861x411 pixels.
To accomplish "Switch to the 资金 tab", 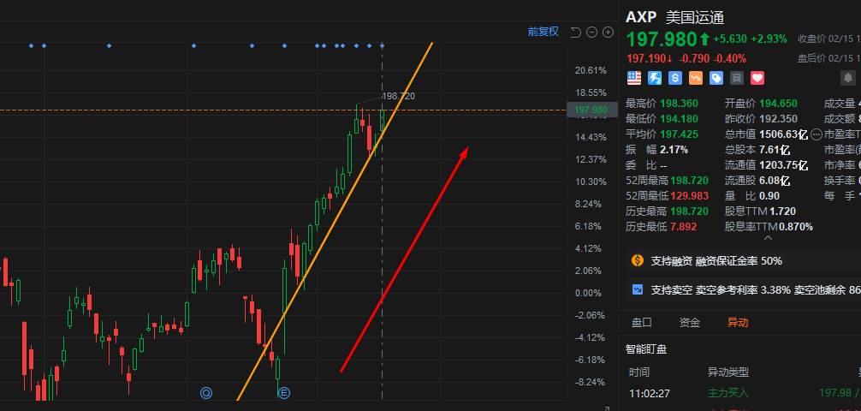I will pos(690,323).
